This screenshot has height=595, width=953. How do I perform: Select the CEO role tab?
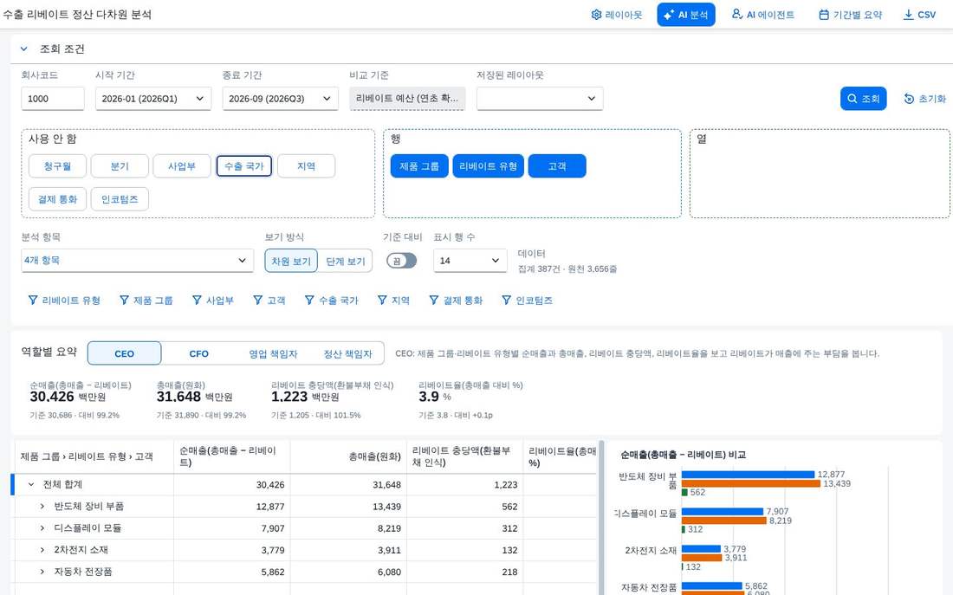[x=125, y=353]
